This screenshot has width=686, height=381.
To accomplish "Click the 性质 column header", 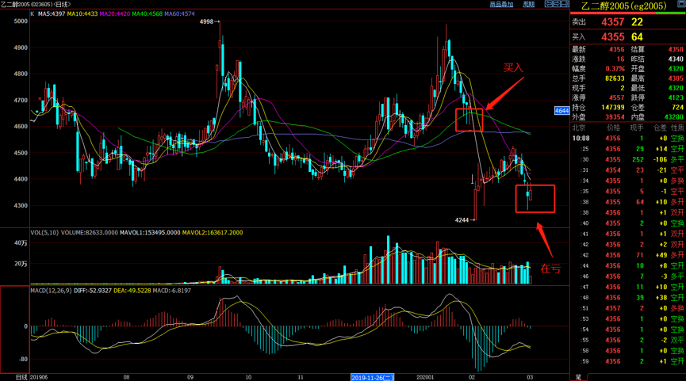I will 676,127.
